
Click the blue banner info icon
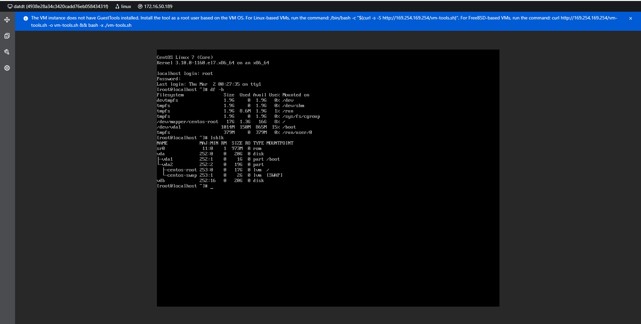[26, 18]
